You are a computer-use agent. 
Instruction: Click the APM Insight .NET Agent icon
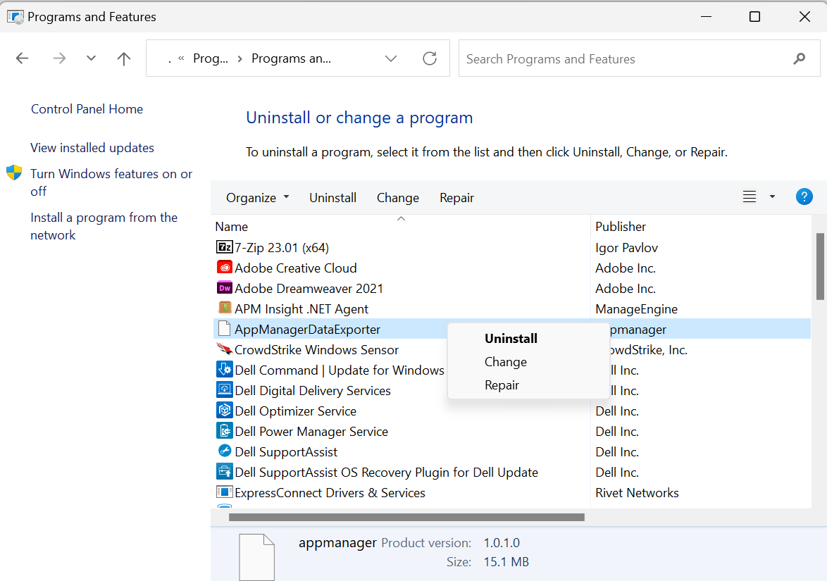click(x=225, y=308)
